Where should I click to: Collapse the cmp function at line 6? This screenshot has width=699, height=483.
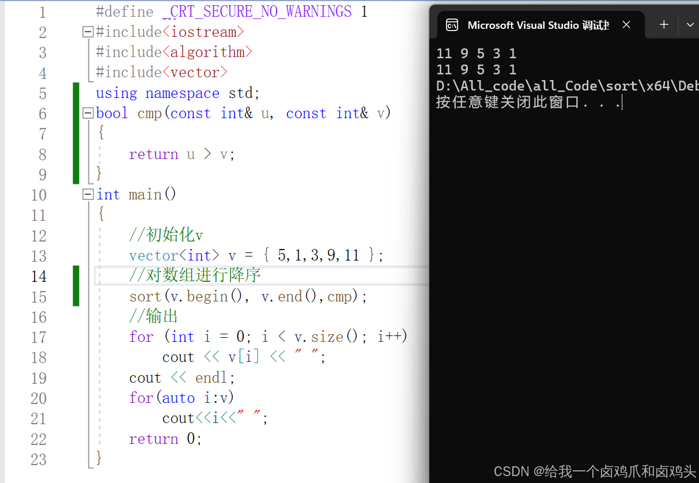point(88,113)
